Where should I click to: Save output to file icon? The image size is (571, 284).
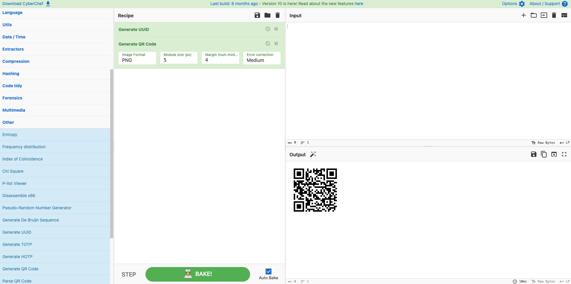click(534, 155)
